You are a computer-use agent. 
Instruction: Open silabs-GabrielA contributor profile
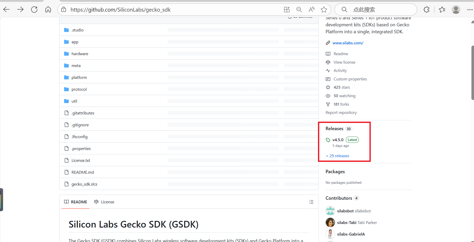click(351, 234)
